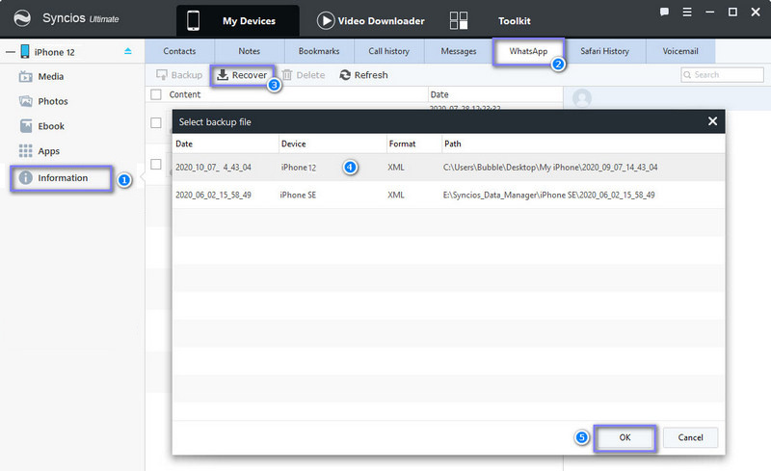Click the contact avatar icon

point(582,98)
